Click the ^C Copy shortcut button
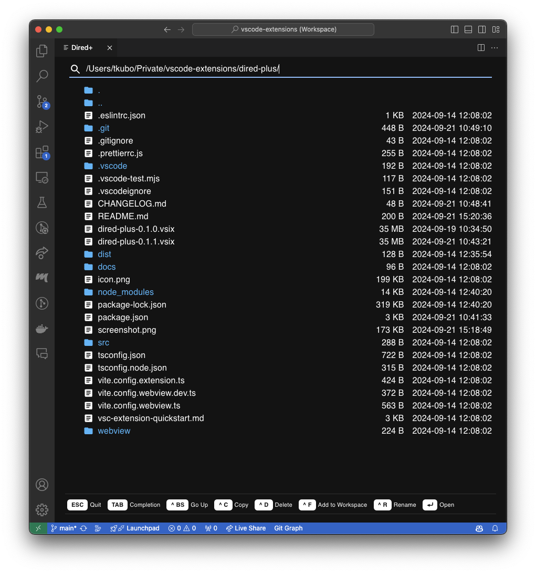The width and height of the screenshot is (536, 573). [232, 505]
